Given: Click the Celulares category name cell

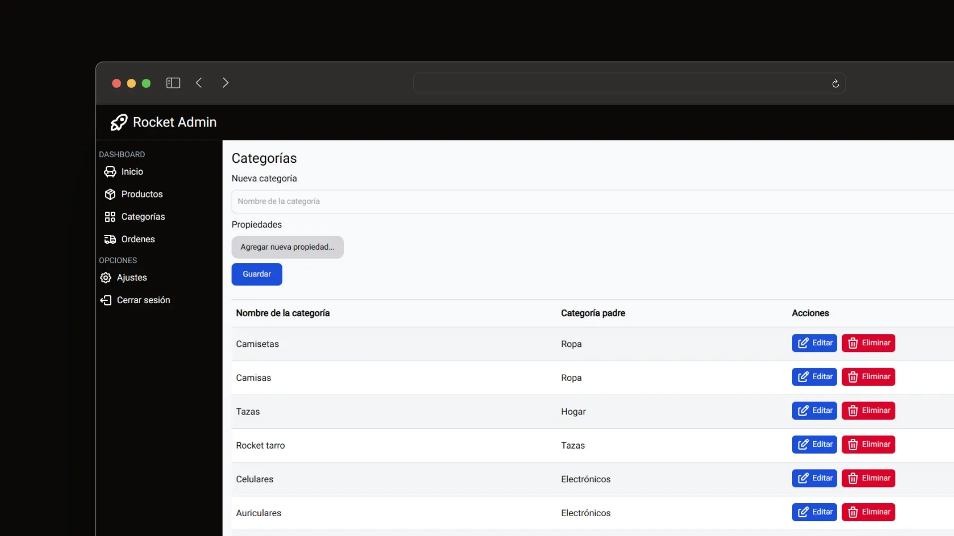Looking at the screenshot, I should (x=254, y=479).
